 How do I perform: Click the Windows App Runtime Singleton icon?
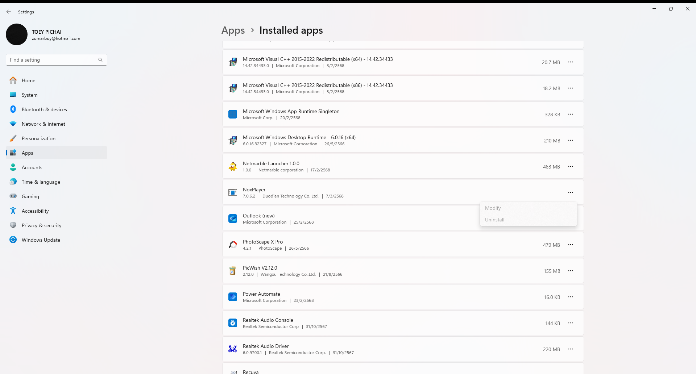pos(233,114)
